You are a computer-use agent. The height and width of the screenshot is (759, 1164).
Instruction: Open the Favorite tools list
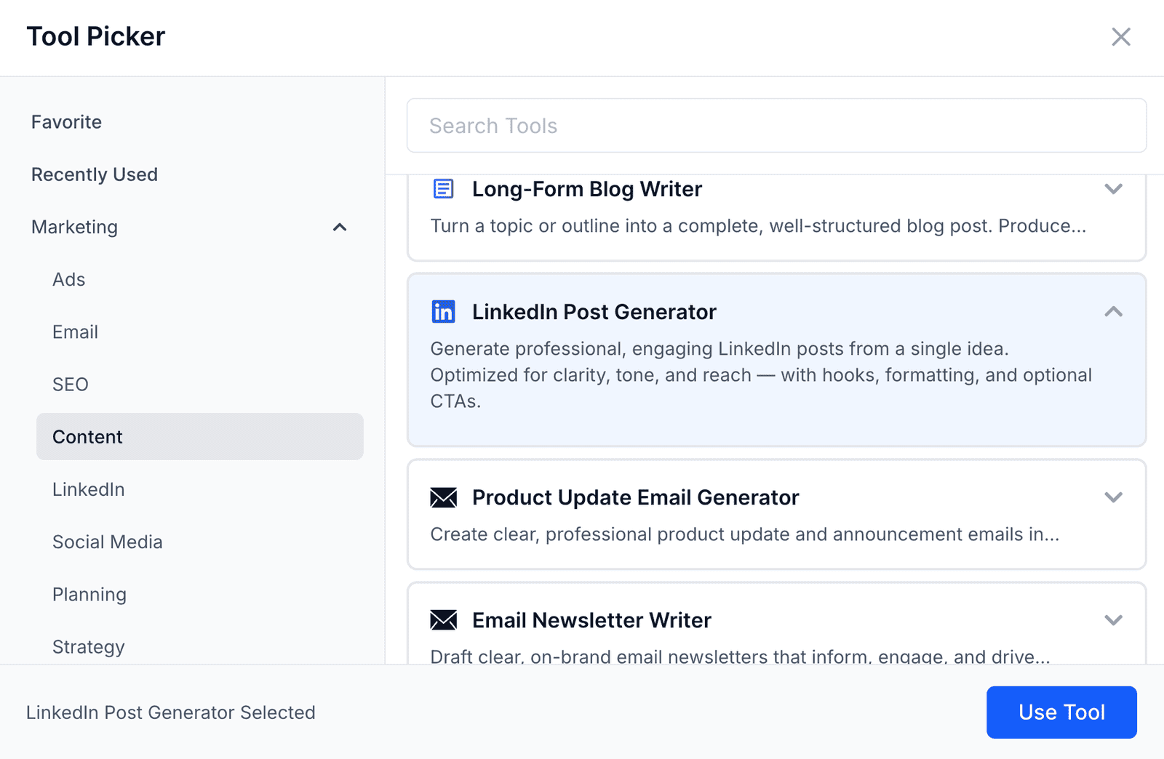[x=66, y=122]
